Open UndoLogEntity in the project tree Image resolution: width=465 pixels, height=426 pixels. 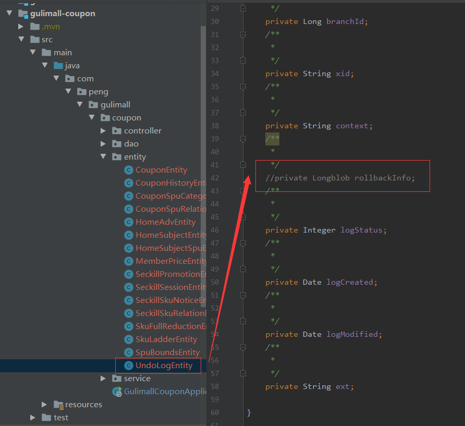pyautogui.click(x=164, y=366)
